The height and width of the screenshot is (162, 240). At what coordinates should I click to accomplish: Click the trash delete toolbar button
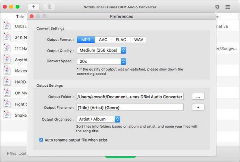(x=49, y=7)
